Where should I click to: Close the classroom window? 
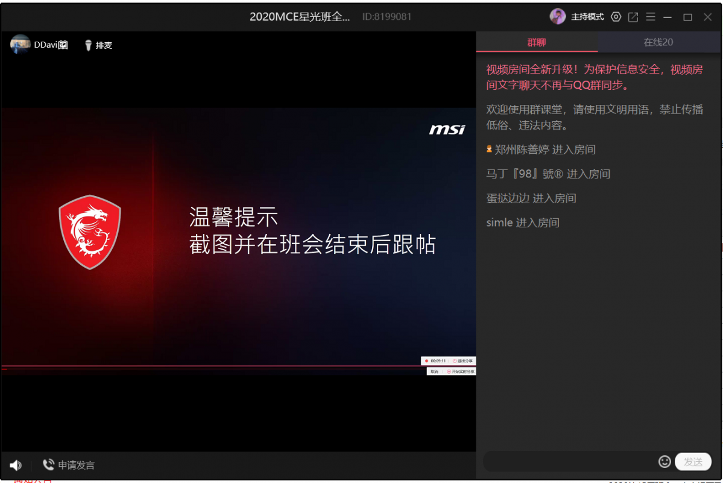coord(708,17)
